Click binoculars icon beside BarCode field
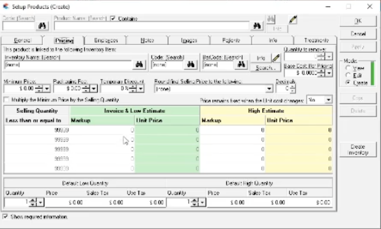Viewport: 381px width, 229px height. tap(241, 65)
